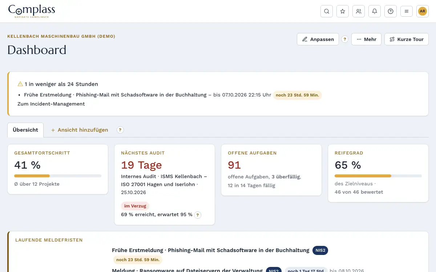Image resolution: width=436 pixels, height=272 pixels.
Task: Click '1 in weniger als 24 Stunden' heading
Action: pyautogui.click(x=61, y=84)
